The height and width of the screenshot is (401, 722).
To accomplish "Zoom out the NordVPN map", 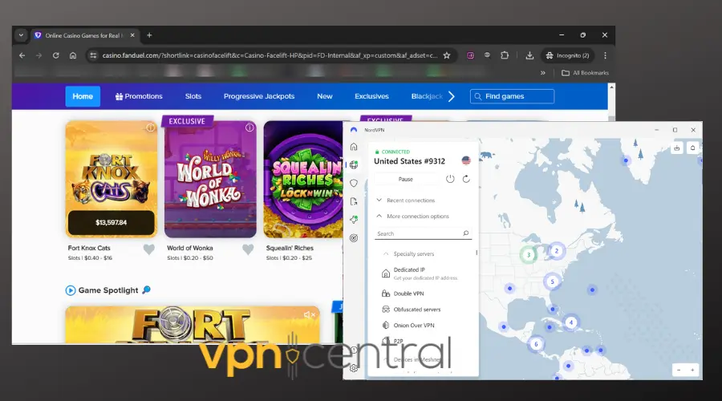I will pos(679,370).
